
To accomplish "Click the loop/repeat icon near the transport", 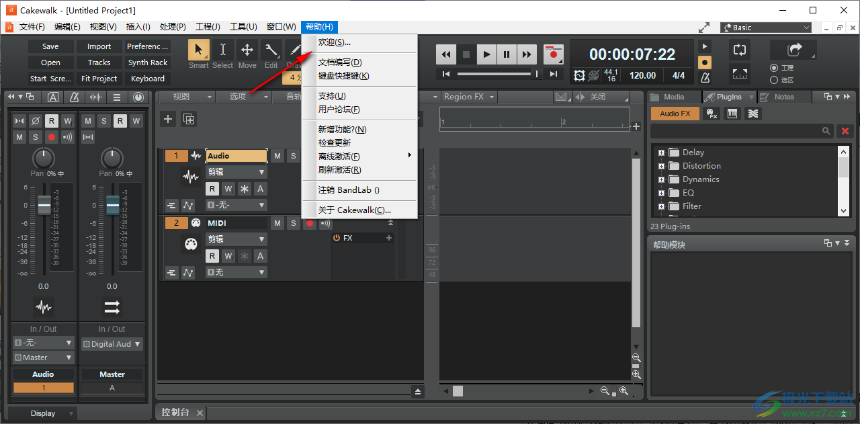I will [739, 50].
